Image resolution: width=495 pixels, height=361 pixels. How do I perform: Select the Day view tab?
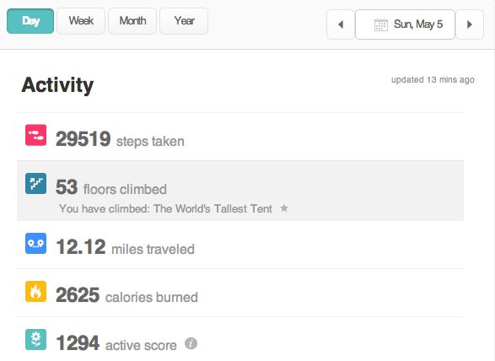(x=30, y=21)
